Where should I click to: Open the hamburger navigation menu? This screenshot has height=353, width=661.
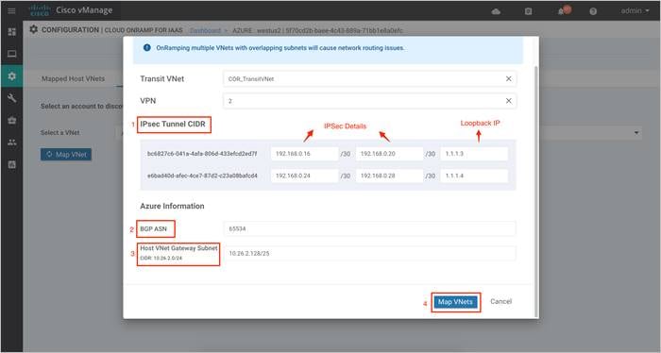11,10
